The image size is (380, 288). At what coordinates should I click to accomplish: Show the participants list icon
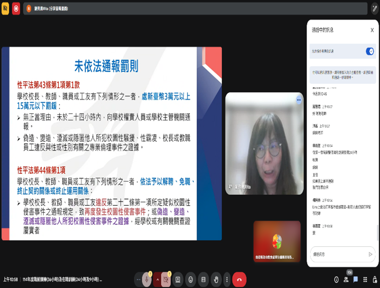[x=347, y=279]
